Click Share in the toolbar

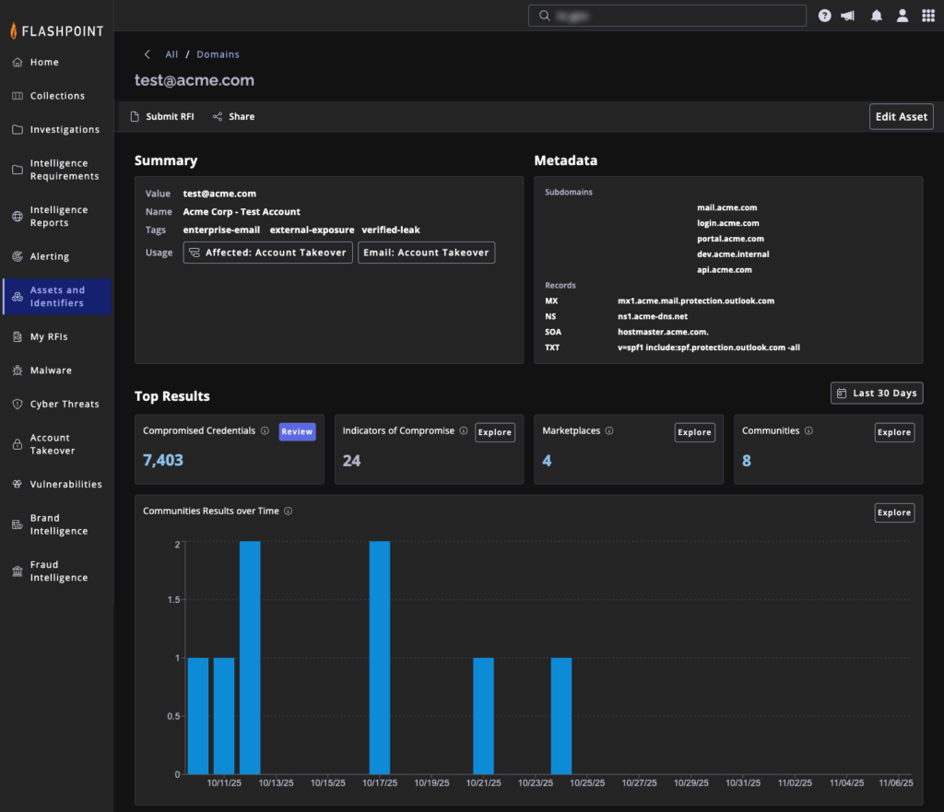pyautogui.click(x=233, y=117)
